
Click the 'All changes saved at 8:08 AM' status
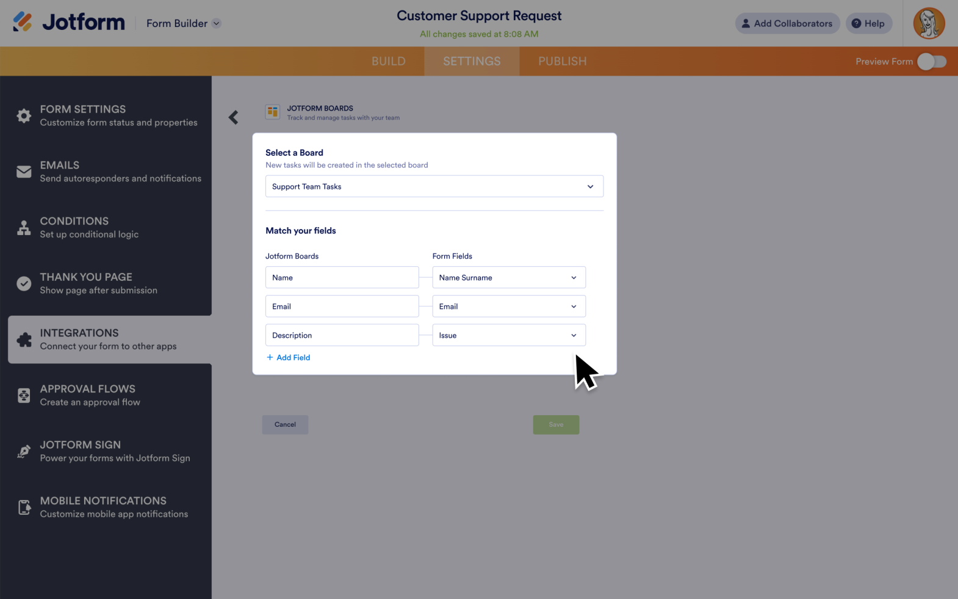pos(479,34)
